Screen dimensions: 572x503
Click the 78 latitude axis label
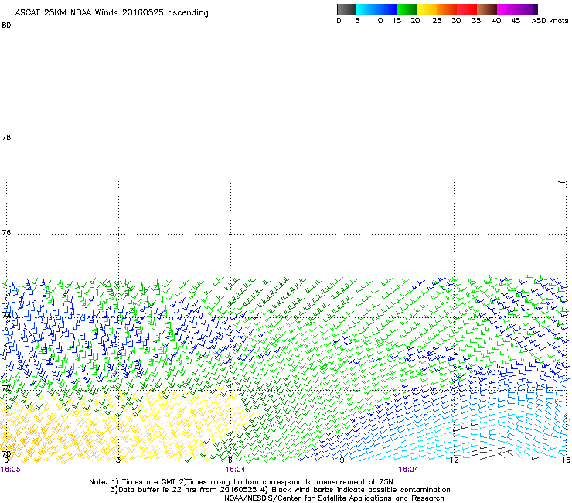pyautogui.click(x=6, y=137)
